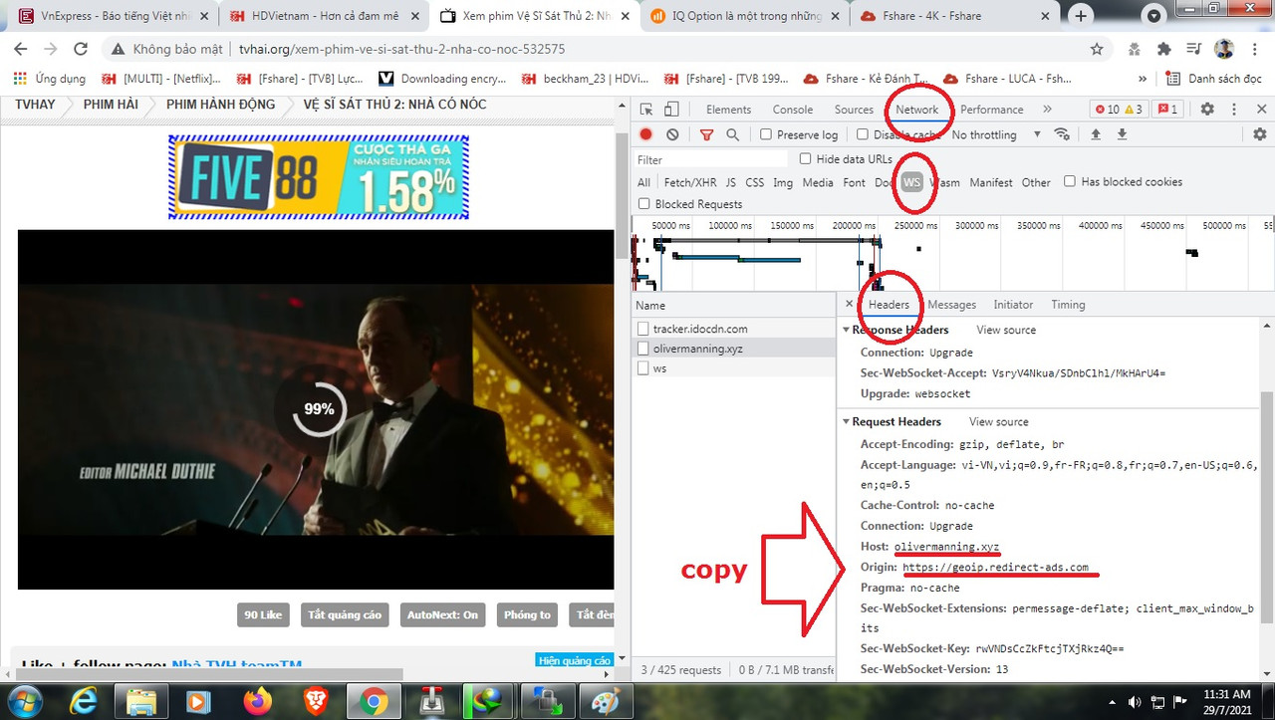Show more bookmarks chevron
1275x720 pixels.
1143,79
